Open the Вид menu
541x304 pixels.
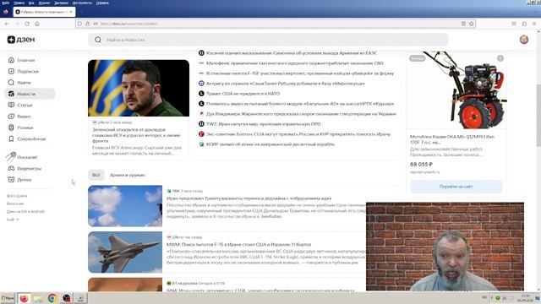[31, 3]
